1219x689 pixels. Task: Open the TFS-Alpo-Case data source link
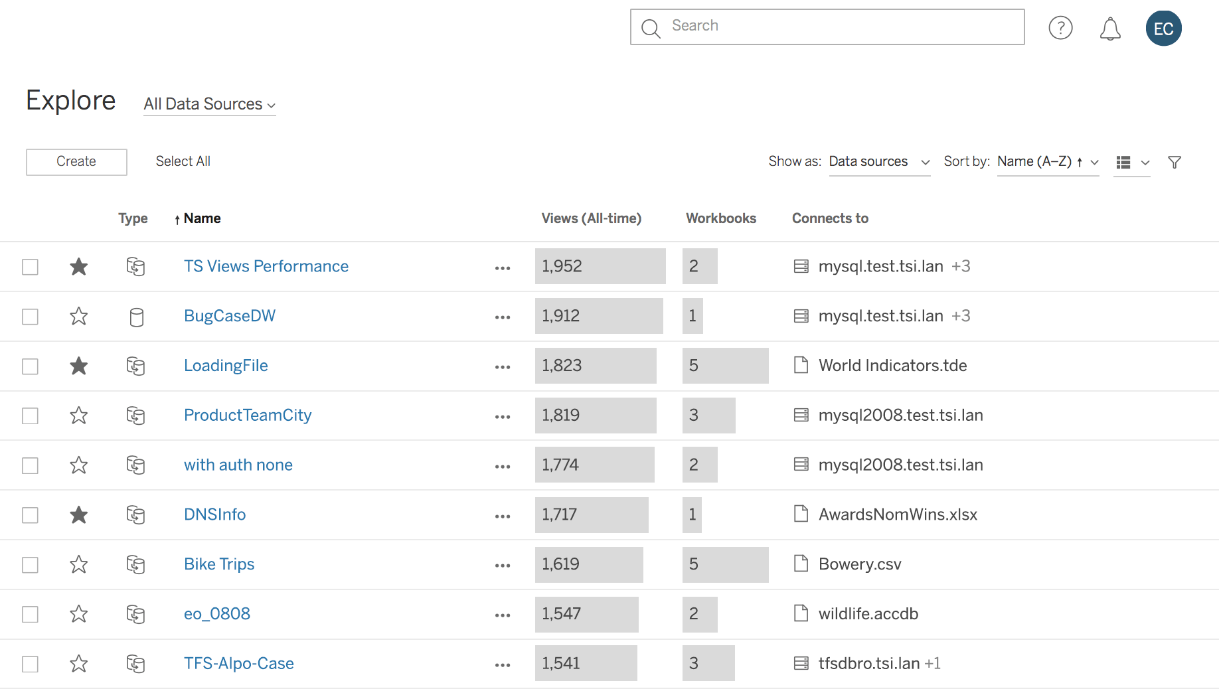(238, 663)
